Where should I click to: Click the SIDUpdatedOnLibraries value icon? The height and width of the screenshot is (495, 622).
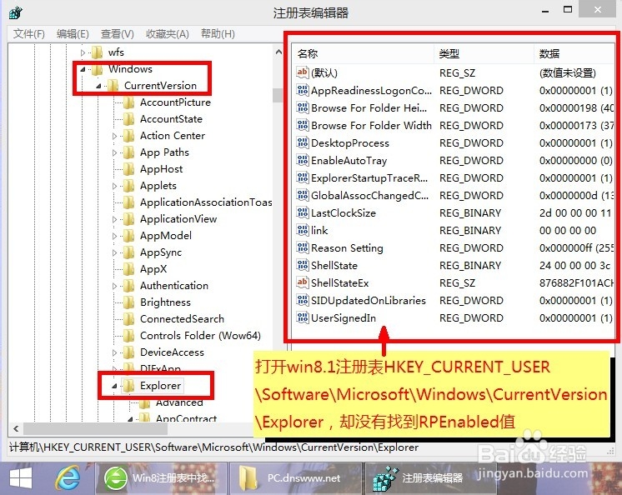[x=303, y=300]
